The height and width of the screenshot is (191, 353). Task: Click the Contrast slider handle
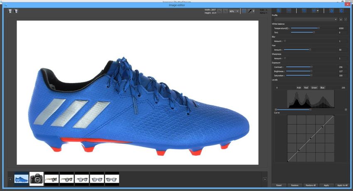click(311, 67)
